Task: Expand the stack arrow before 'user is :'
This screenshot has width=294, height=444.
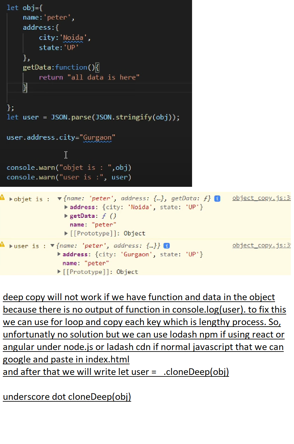Action: pos(11,246)
